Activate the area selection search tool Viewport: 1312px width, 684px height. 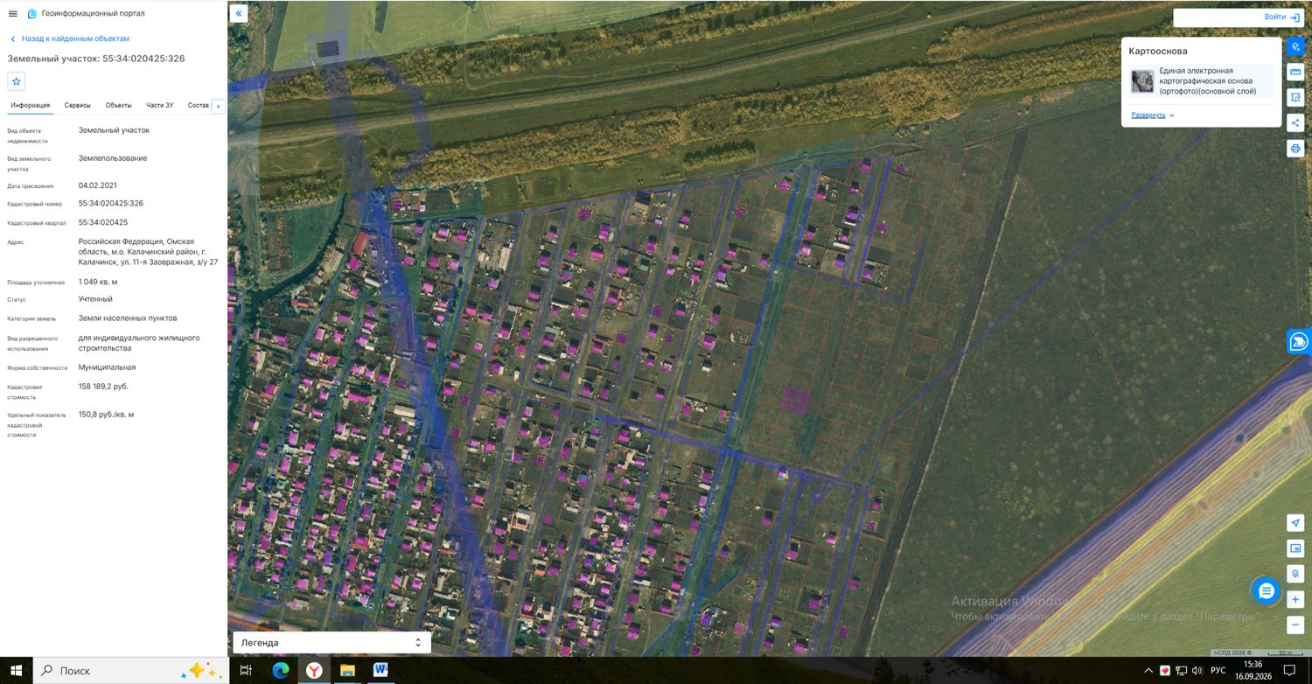(x=1295, y=97)
